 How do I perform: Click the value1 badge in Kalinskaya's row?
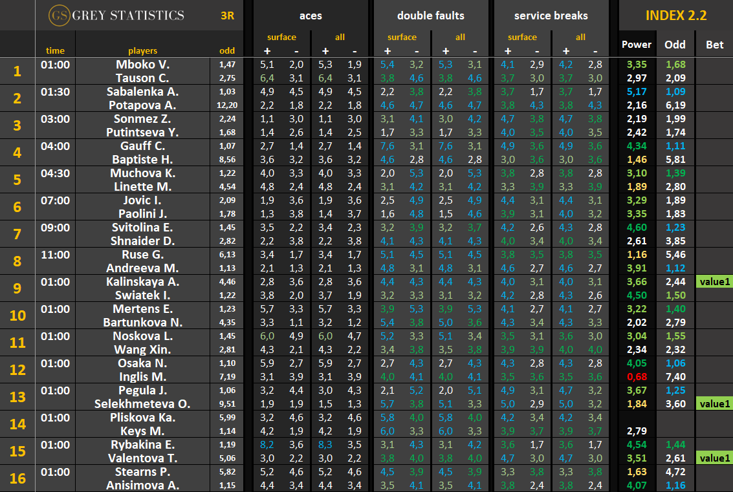(714, 282)
